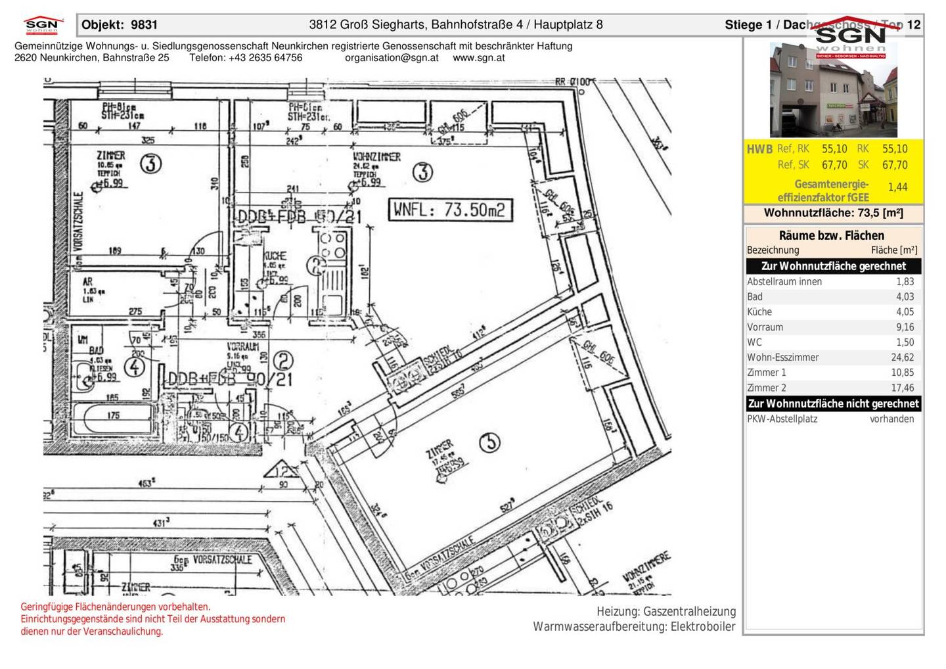Click the 'RR Ø100' annotation atop the plan

[574, 81]
